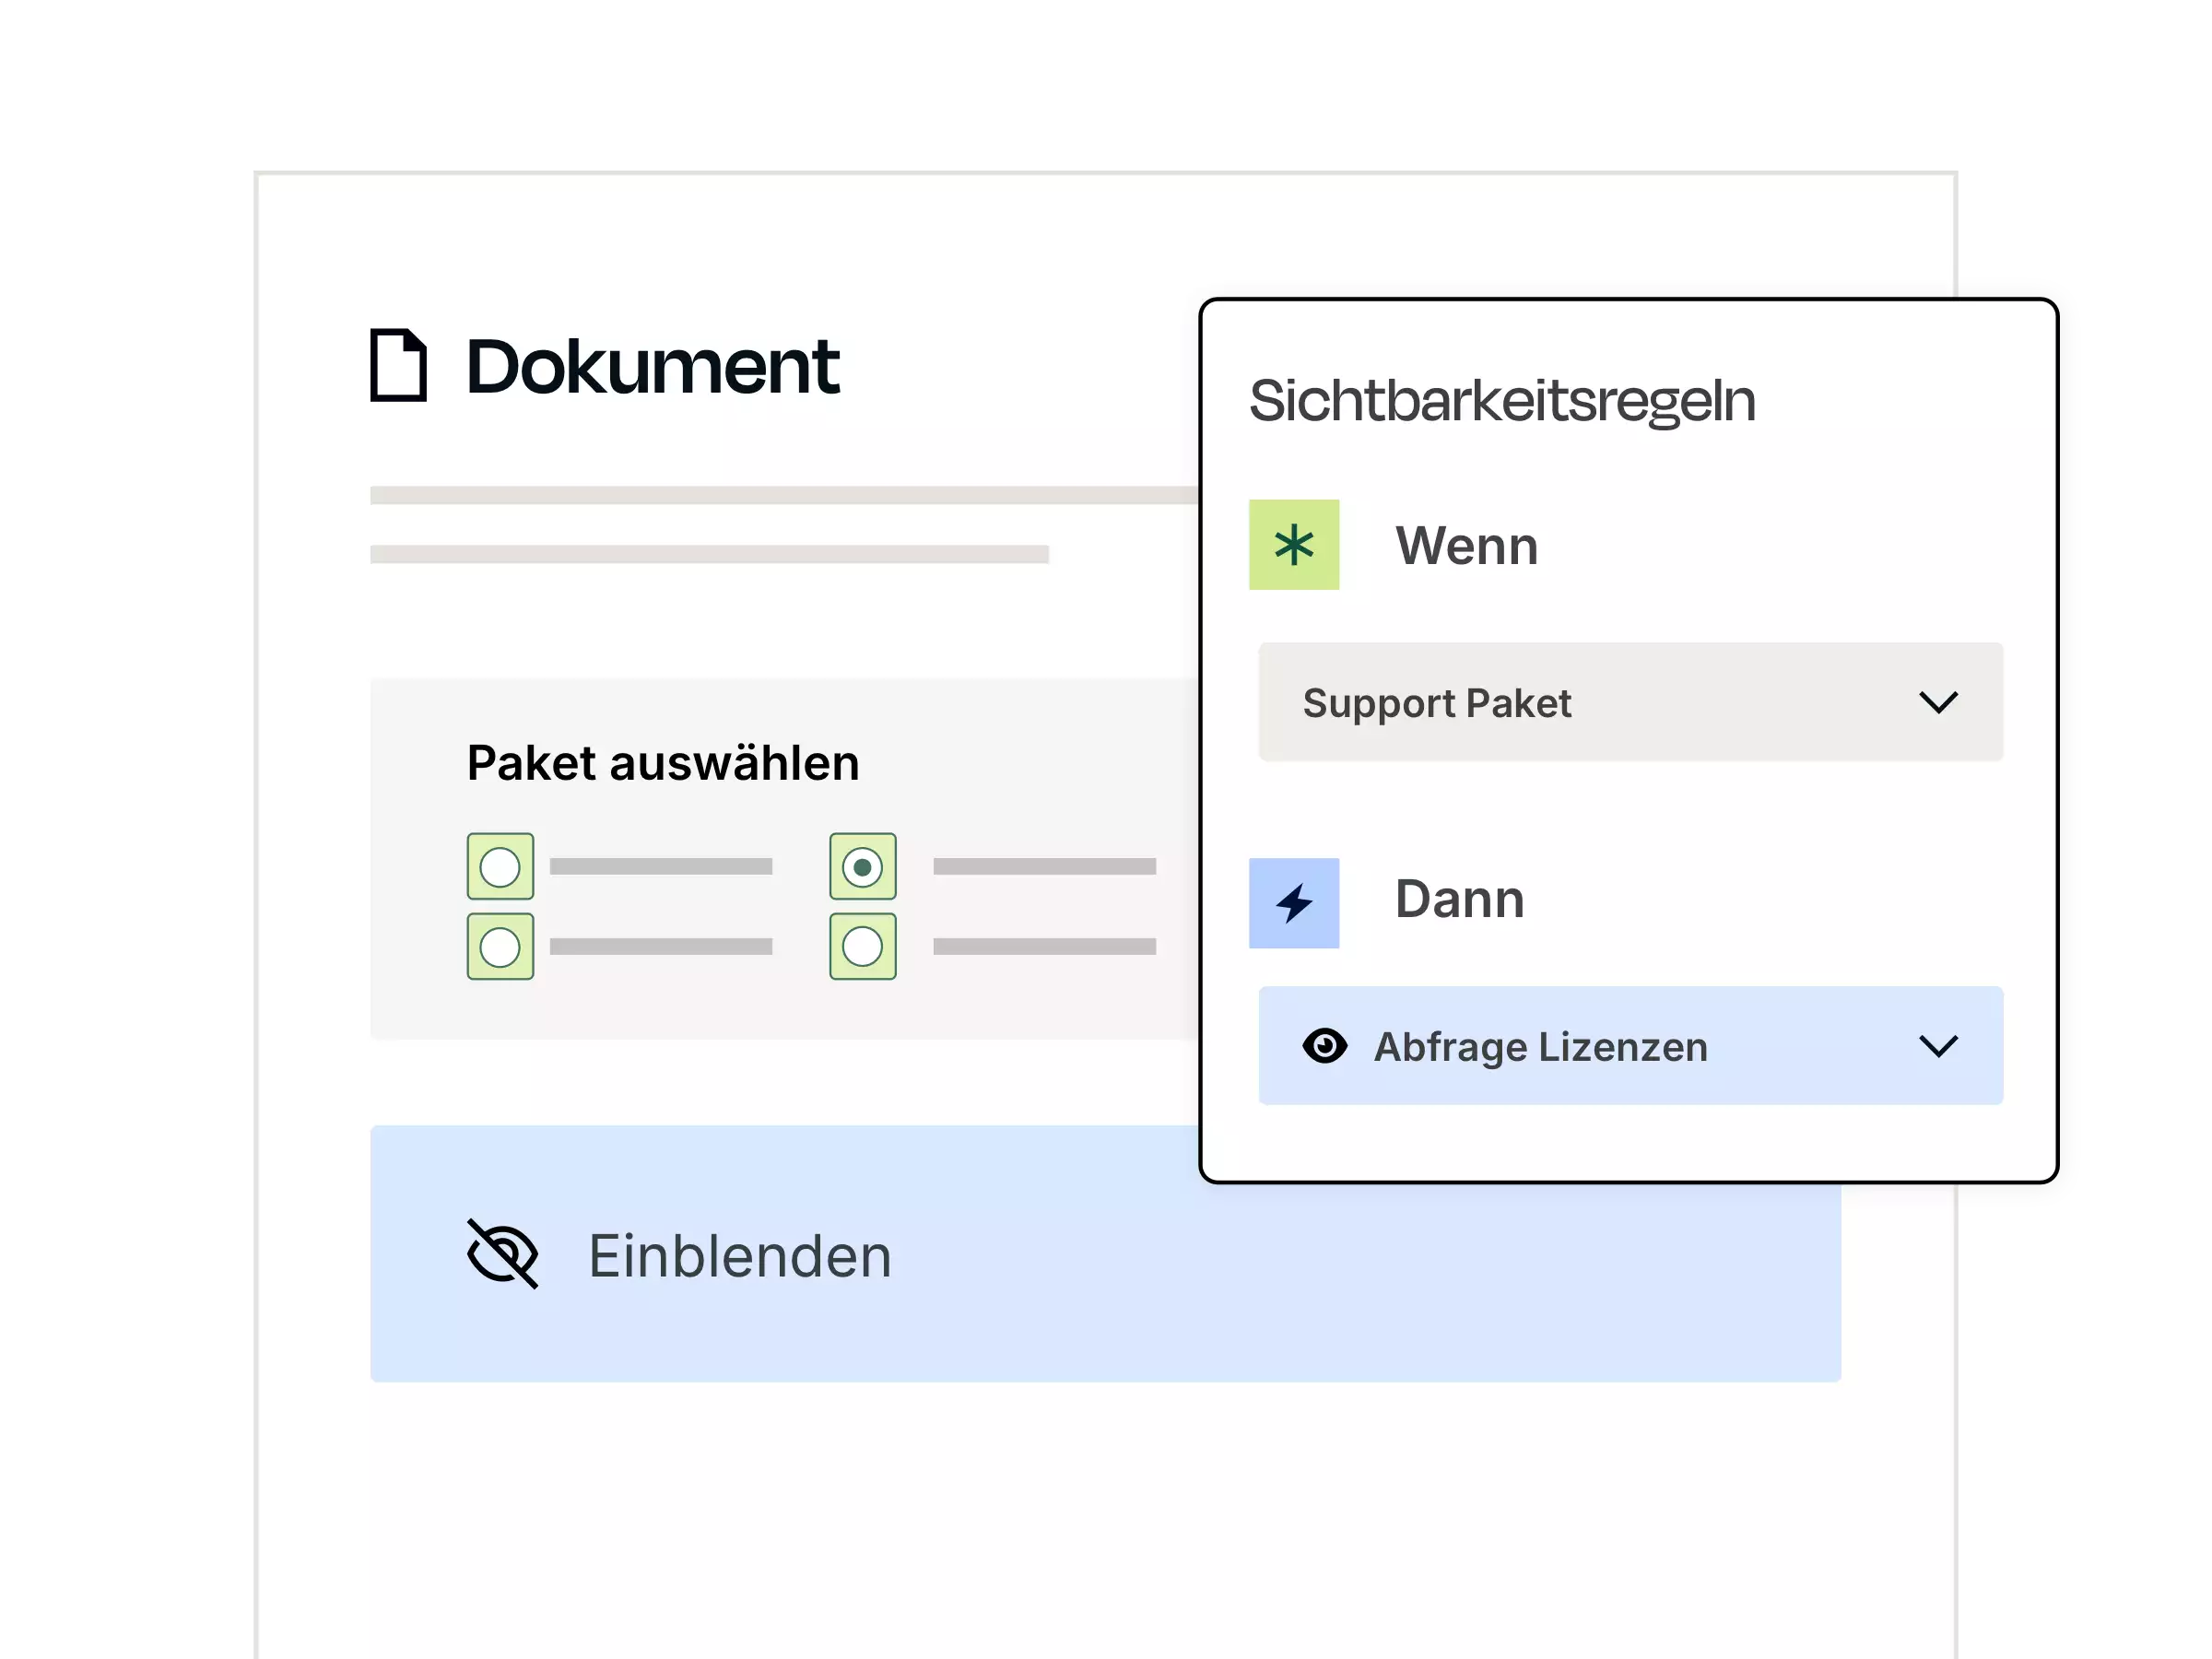
Task: Click the chevron icon on Support Paket
Action: [x=1938, y=702]
